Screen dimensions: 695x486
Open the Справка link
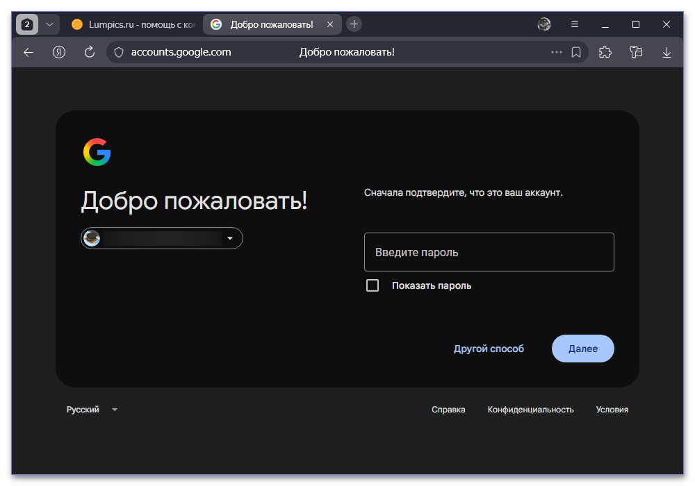pyautogui.click(x=448, y=410)
